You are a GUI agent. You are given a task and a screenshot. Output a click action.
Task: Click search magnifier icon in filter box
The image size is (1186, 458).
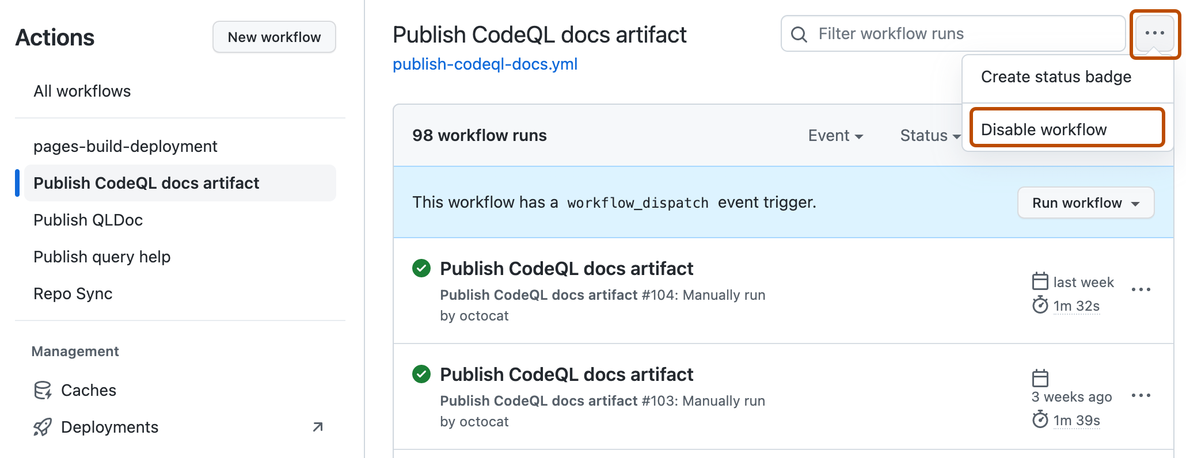pyautogui.click(x=799, y=34)
